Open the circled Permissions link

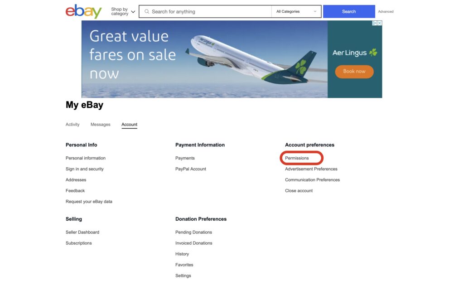[x=297, y=158]
